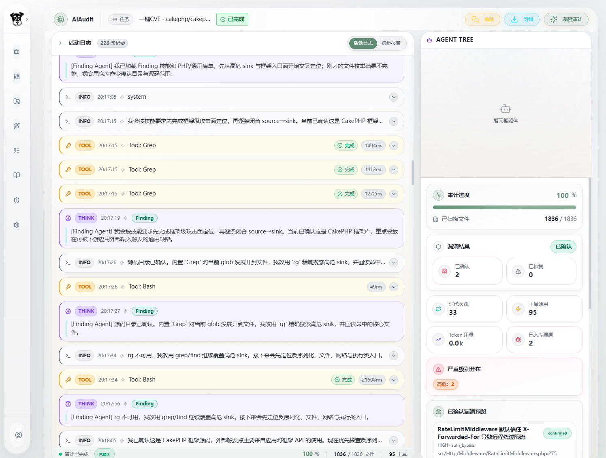Click the dog logo avatar
The width and height of the screenshot is (606, 458).
(17, 19)
